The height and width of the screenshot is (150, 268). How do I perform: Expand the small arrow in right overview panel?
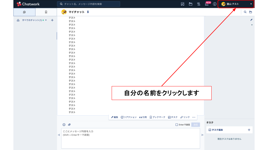[252, 25]
